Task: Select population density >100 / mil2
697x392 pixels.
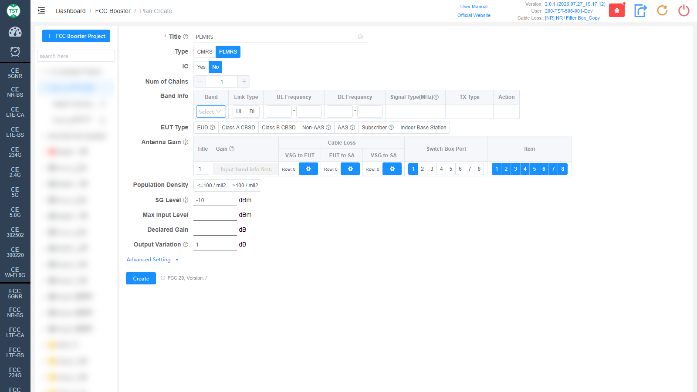Action: click(245, 186)
